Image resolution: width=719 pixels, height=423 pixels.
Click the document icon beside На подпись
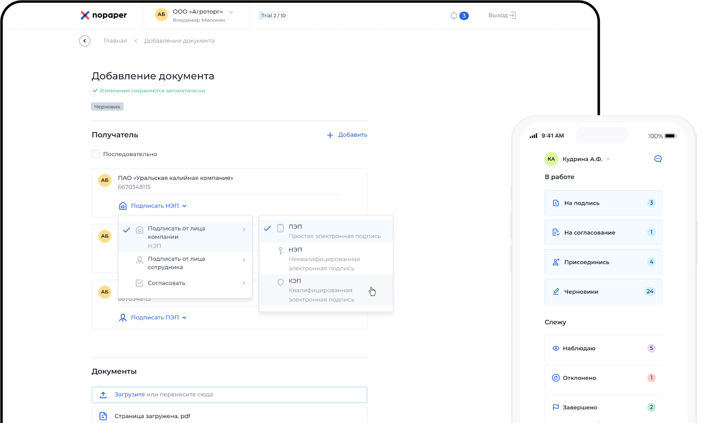coord(556,203)
